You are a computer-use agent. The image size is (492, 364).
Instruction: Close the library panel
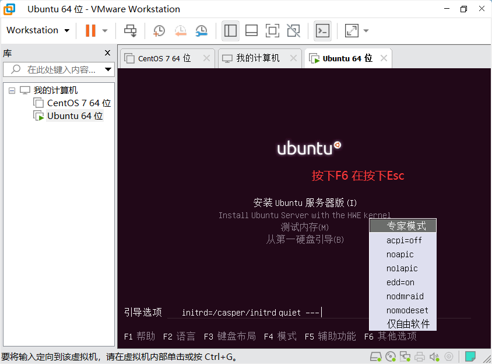(108, 52)
